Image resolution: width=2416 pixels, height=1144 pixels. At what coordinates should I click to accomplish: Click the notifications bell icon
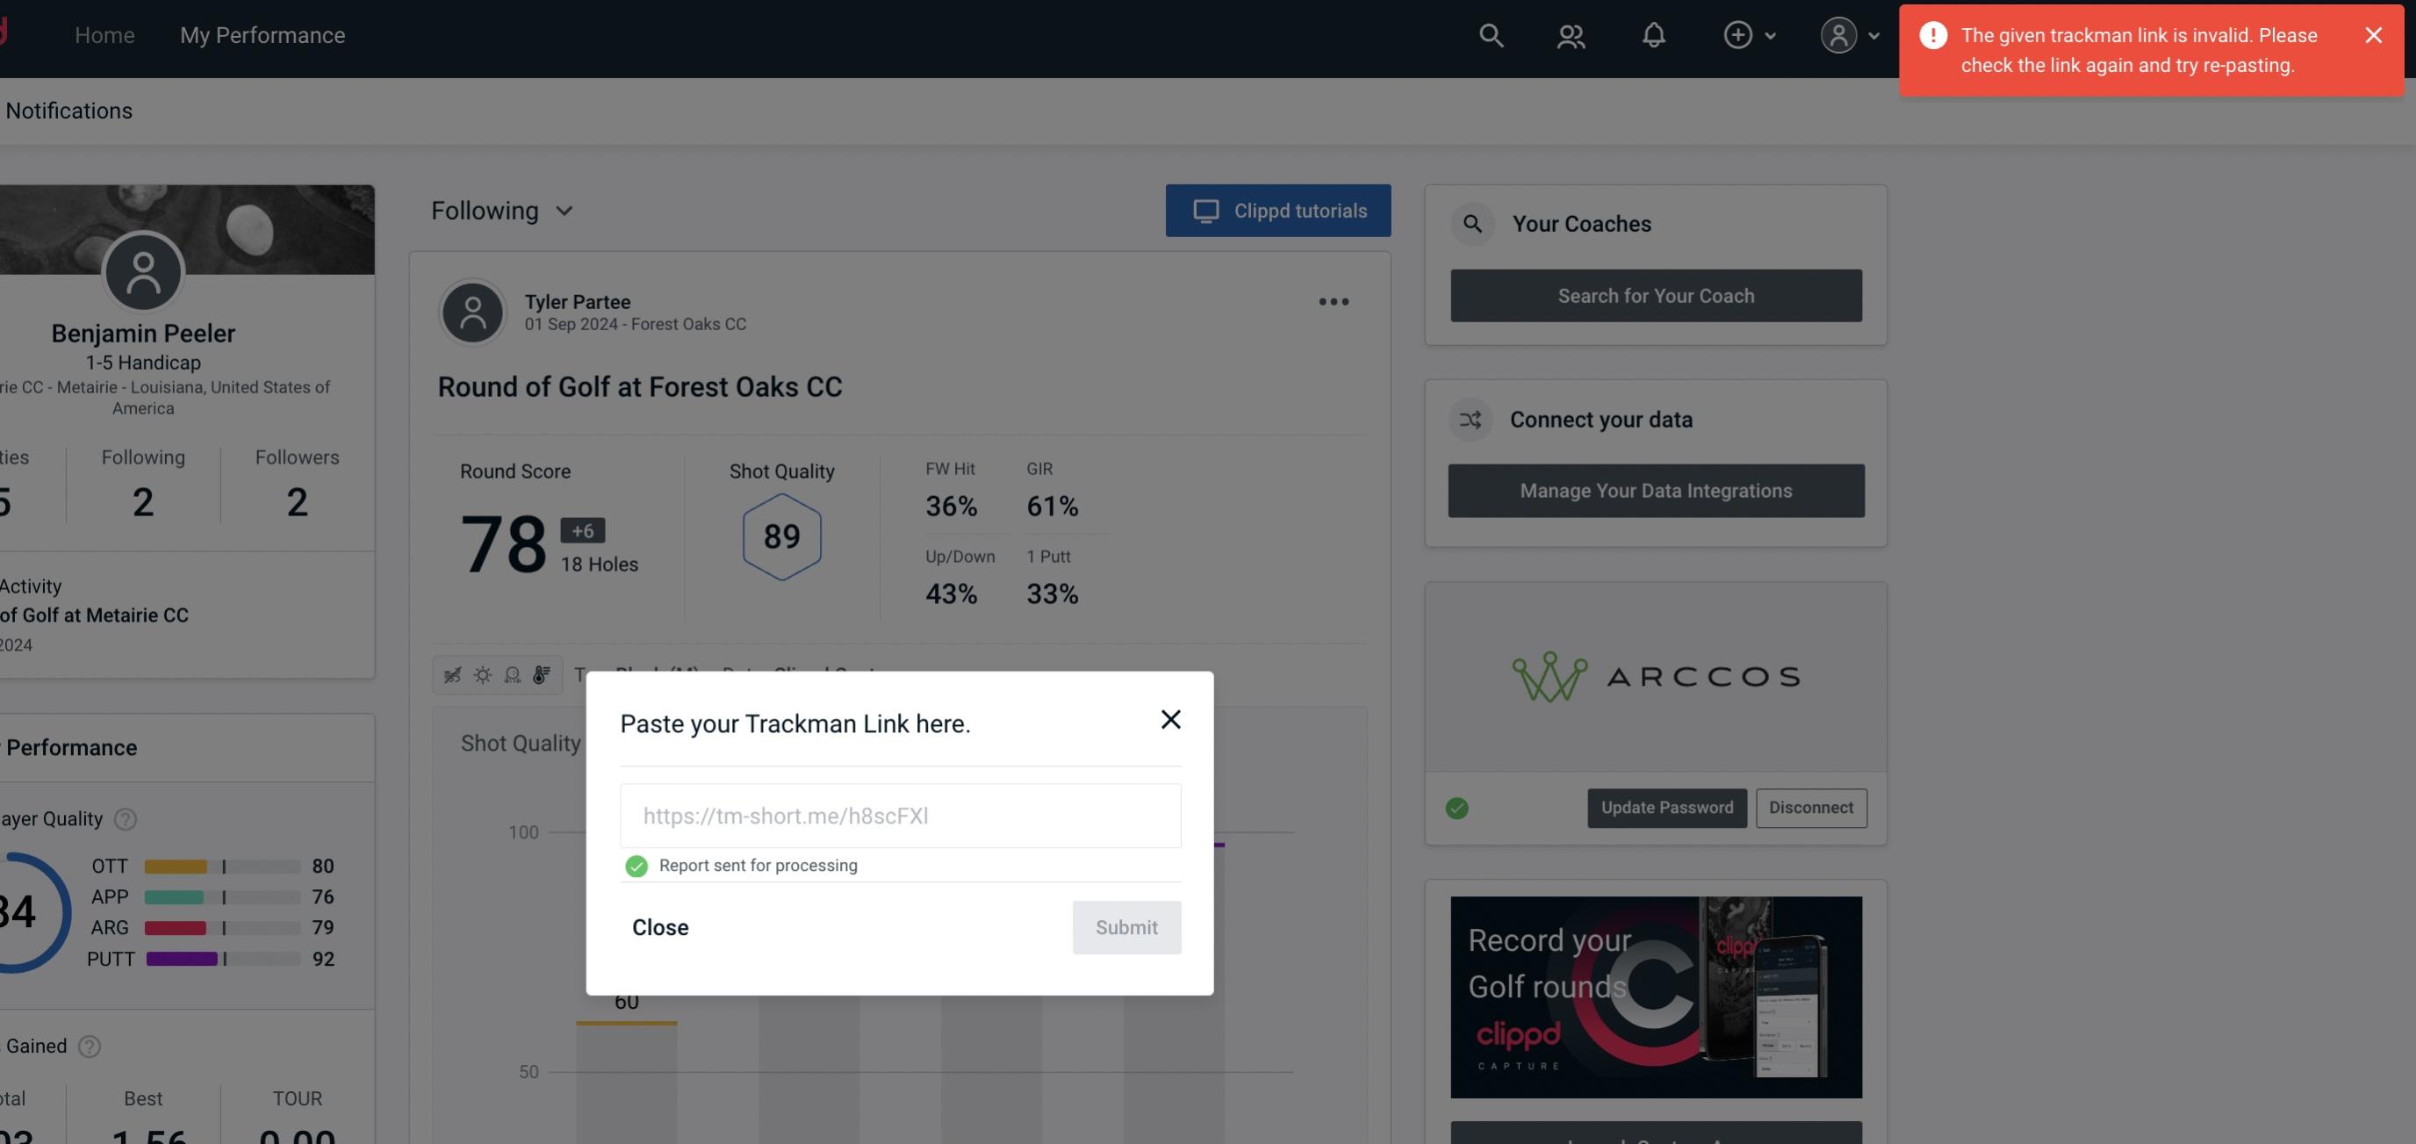pos(1653,34)
